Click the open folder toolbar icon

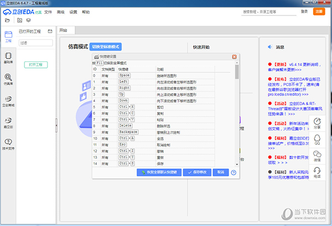click(x=8, y=20)
